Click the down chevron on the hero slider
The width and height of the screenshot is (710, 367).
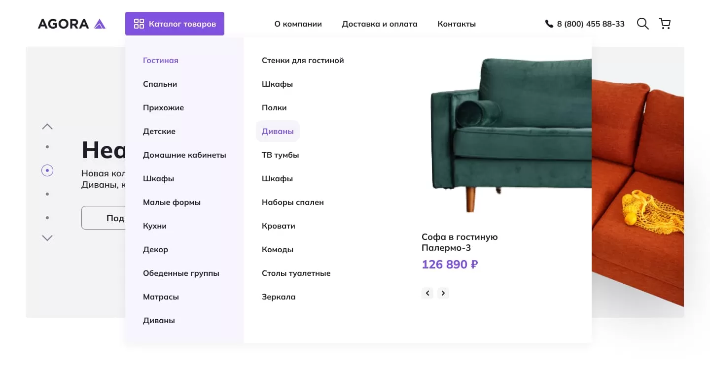pyautogui.click(x=47, y=238)
